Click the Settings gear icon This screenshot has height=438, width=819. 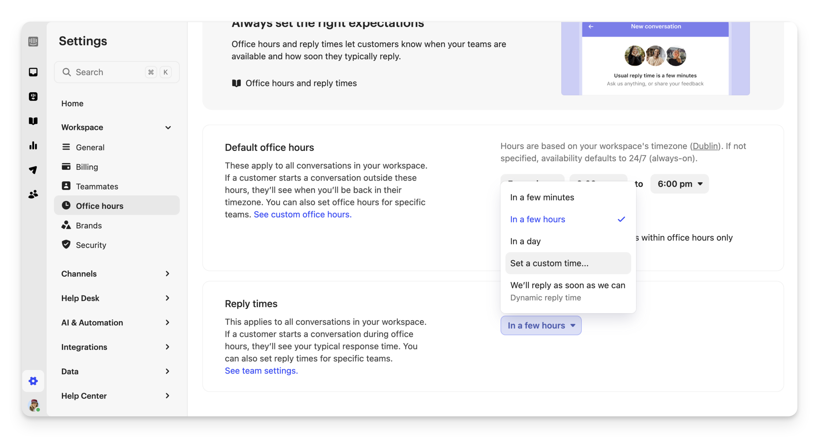point(33,381)
